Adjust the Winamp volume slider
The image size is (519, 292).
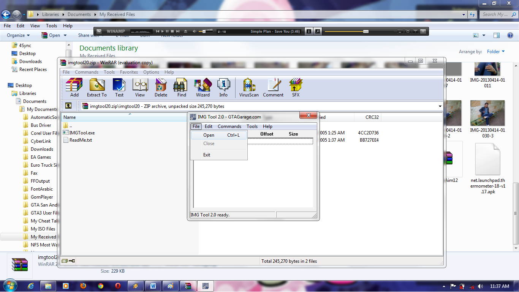pyautogui.click(x=206, y=31)
